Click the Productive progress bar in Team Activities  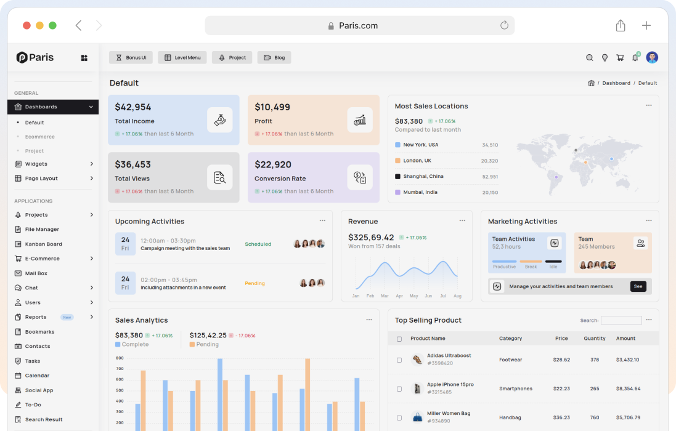coord(504,262)
